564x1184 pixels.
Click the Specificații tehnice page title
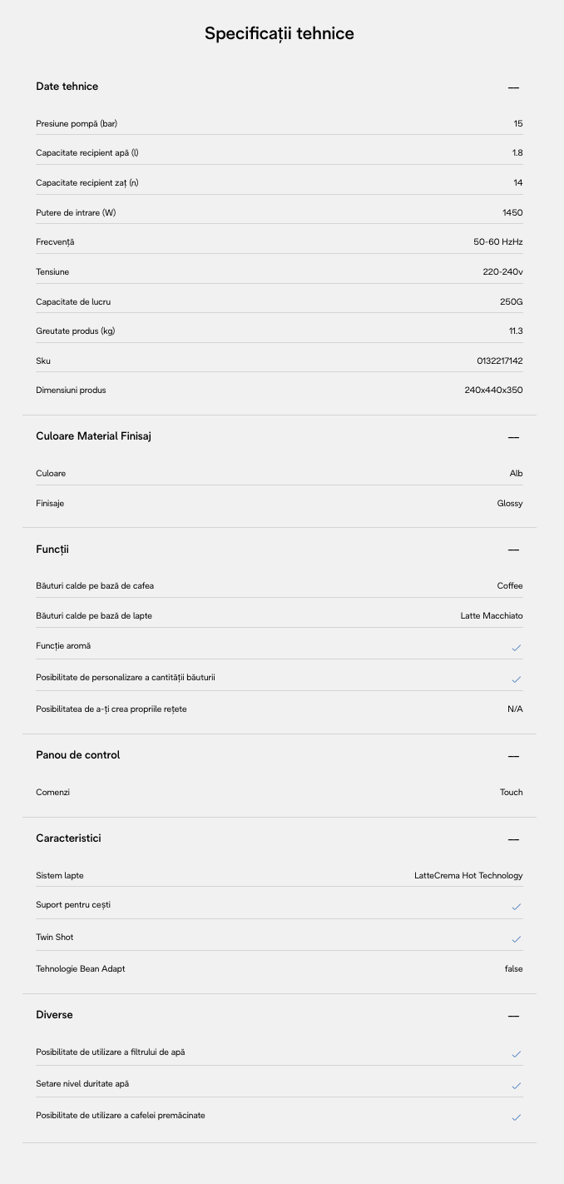click(280, 33)
